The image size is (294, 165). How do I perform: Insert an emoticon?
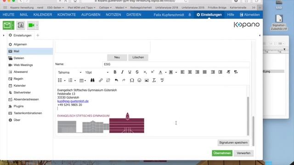point(139,80)
